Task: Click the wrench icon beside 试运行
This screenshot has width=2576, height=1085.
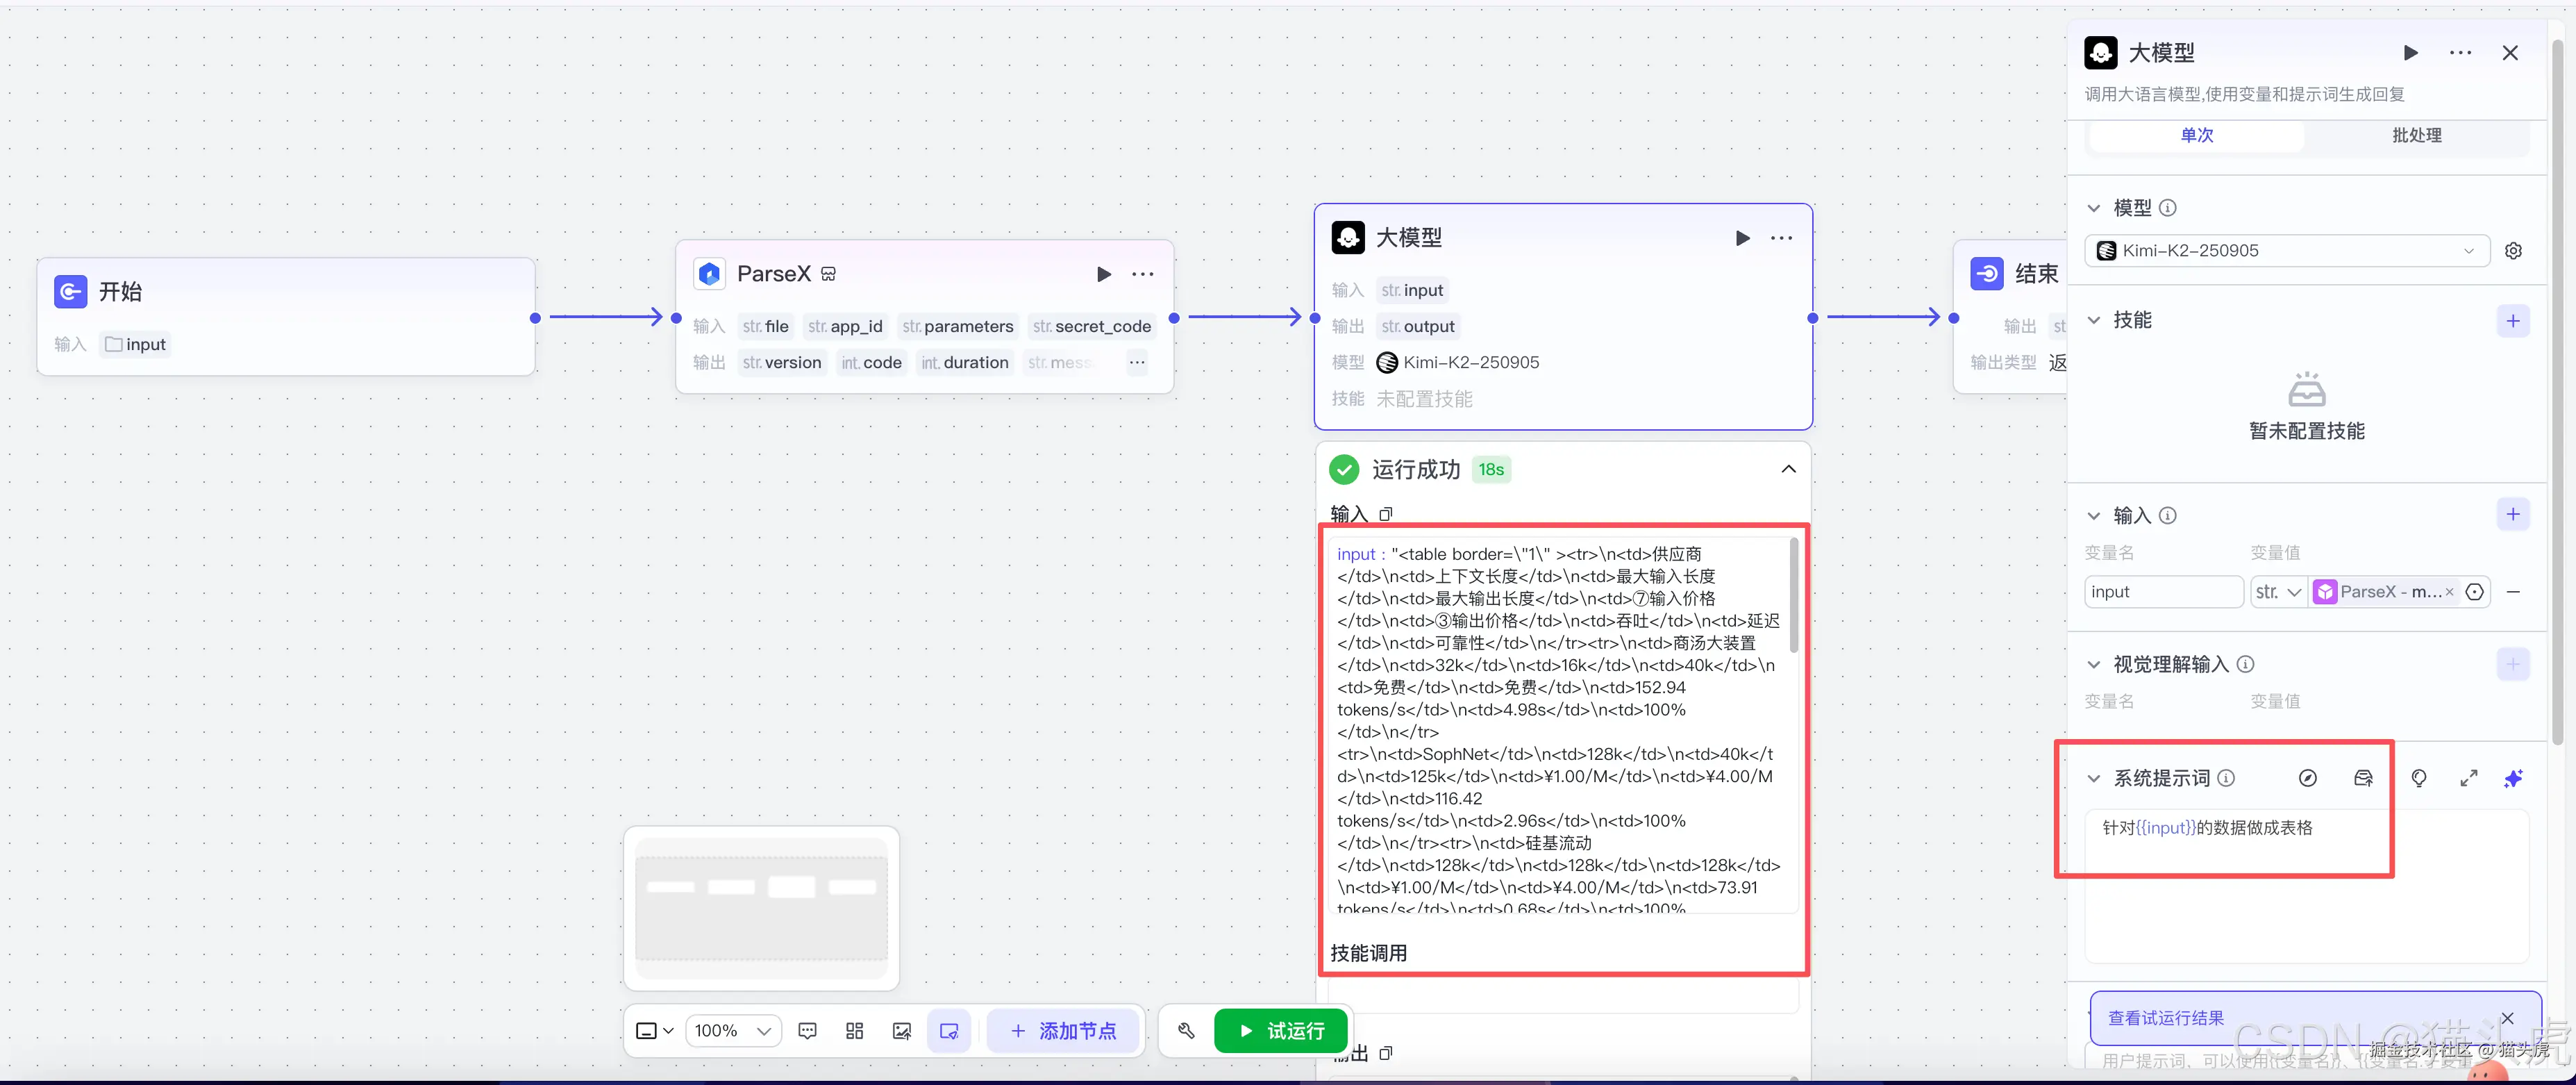Action: (x=1186, y=1030)
